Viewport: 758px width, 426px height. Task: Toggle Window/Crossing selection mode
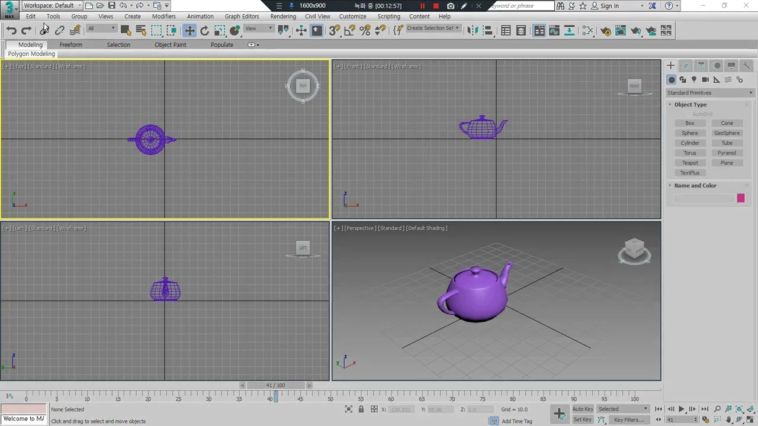[x=172, y=30]
